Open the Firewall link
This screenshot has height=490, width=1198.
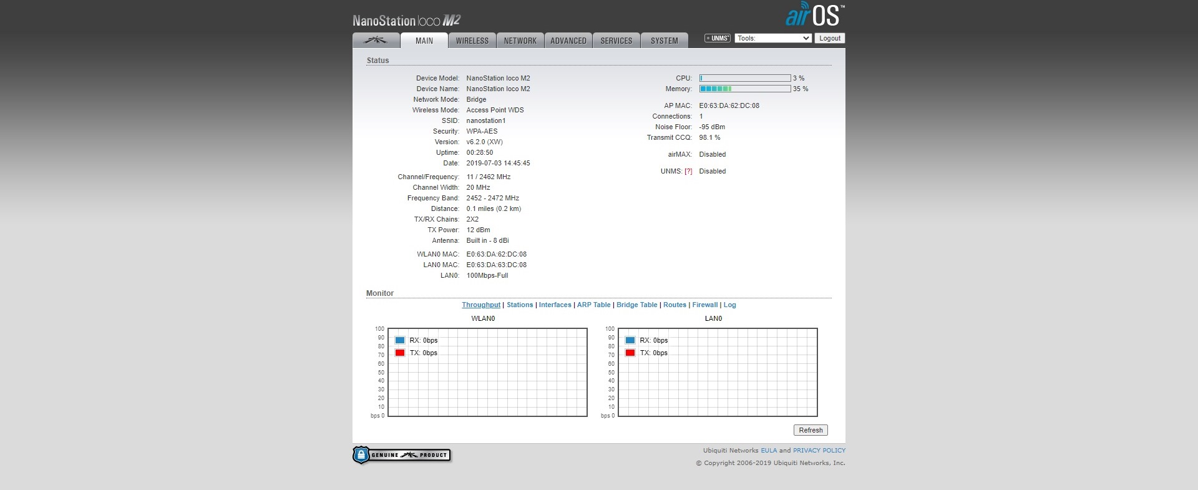(705, 305)
